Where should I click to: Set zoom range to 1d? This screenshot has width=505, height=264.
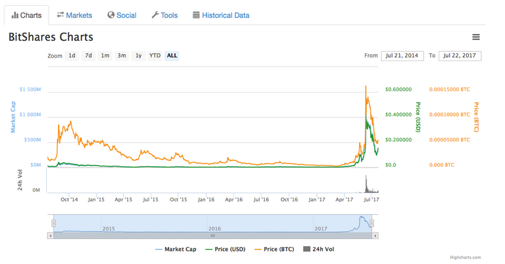[x=72, y=56]
